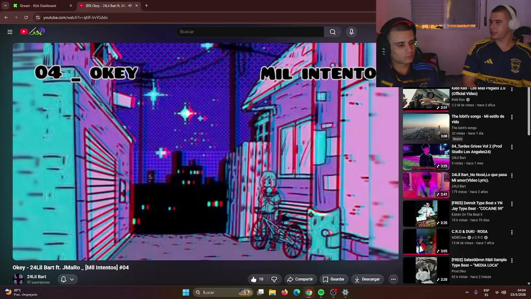The height and width of the screenshot is (299, 531).
Task: Open File Explorer from taskbar
Action: point(272,292)
